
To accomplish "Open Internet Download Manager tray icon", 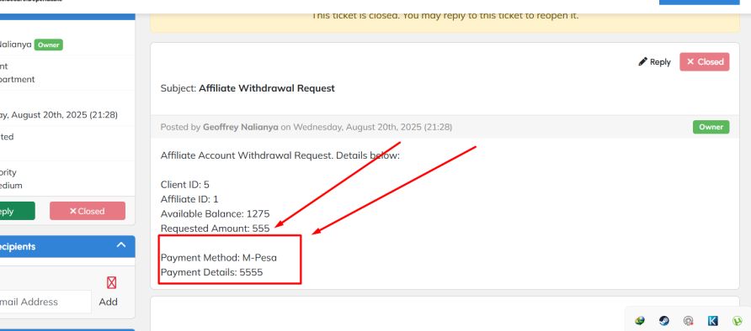I will pos(640,320).
